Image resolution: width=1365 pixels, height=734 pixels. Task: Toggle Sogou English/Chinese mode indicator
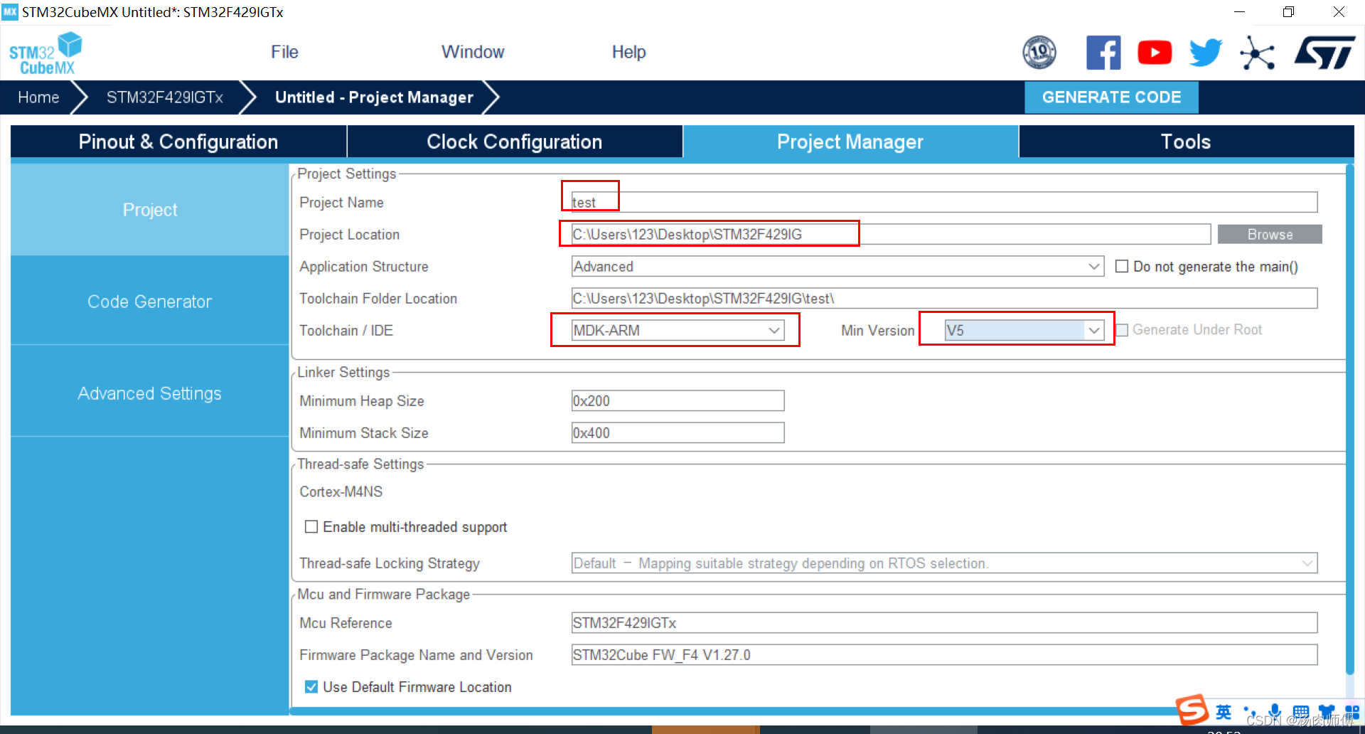pos(1224,712)
